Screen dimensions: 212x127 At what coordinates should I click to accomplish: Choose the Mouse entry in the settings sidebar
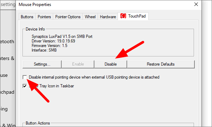[x=4, y=75]
